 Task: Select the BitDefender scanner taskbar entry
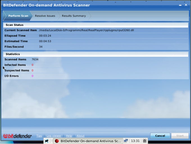[x=88, y=141]
